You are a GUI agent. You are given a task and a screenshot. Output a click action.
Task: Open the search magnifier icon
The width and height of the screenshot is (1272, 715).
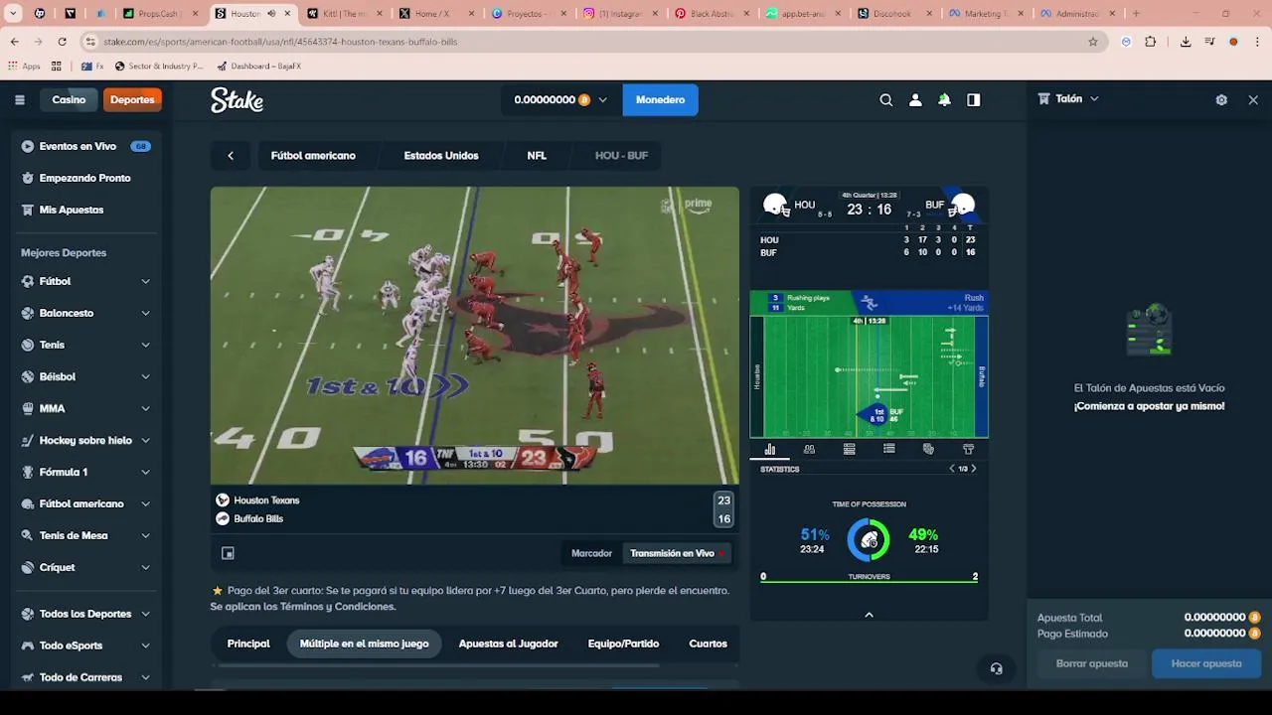click(886, 99)
